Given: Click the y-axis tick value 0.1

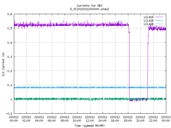Looking at the screenshot, I should point(10,85).
